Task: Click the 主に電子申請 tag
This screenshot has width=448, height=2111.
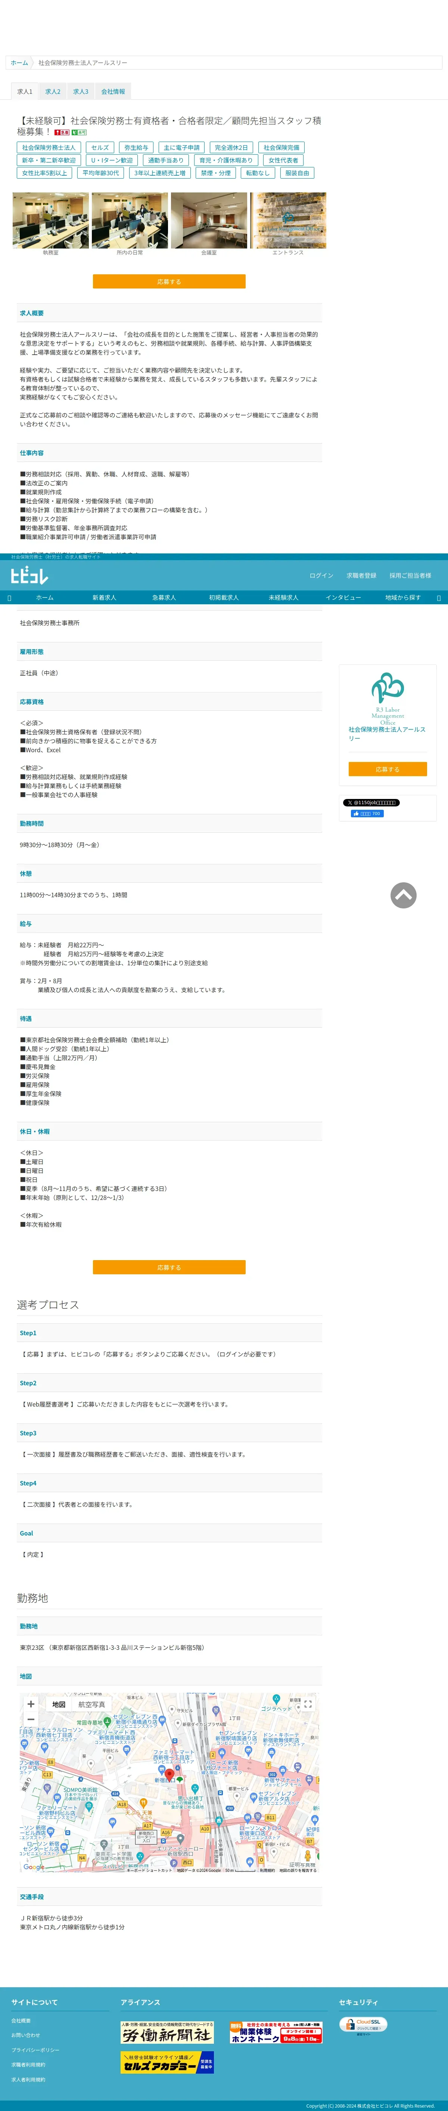Action: pyautogui.click(x=182, y=148)
